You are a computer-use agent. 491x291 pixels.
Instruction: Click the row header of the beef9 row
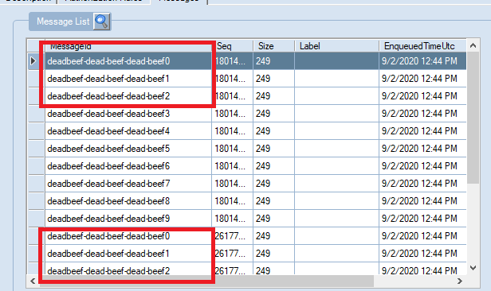pos(36,219)
